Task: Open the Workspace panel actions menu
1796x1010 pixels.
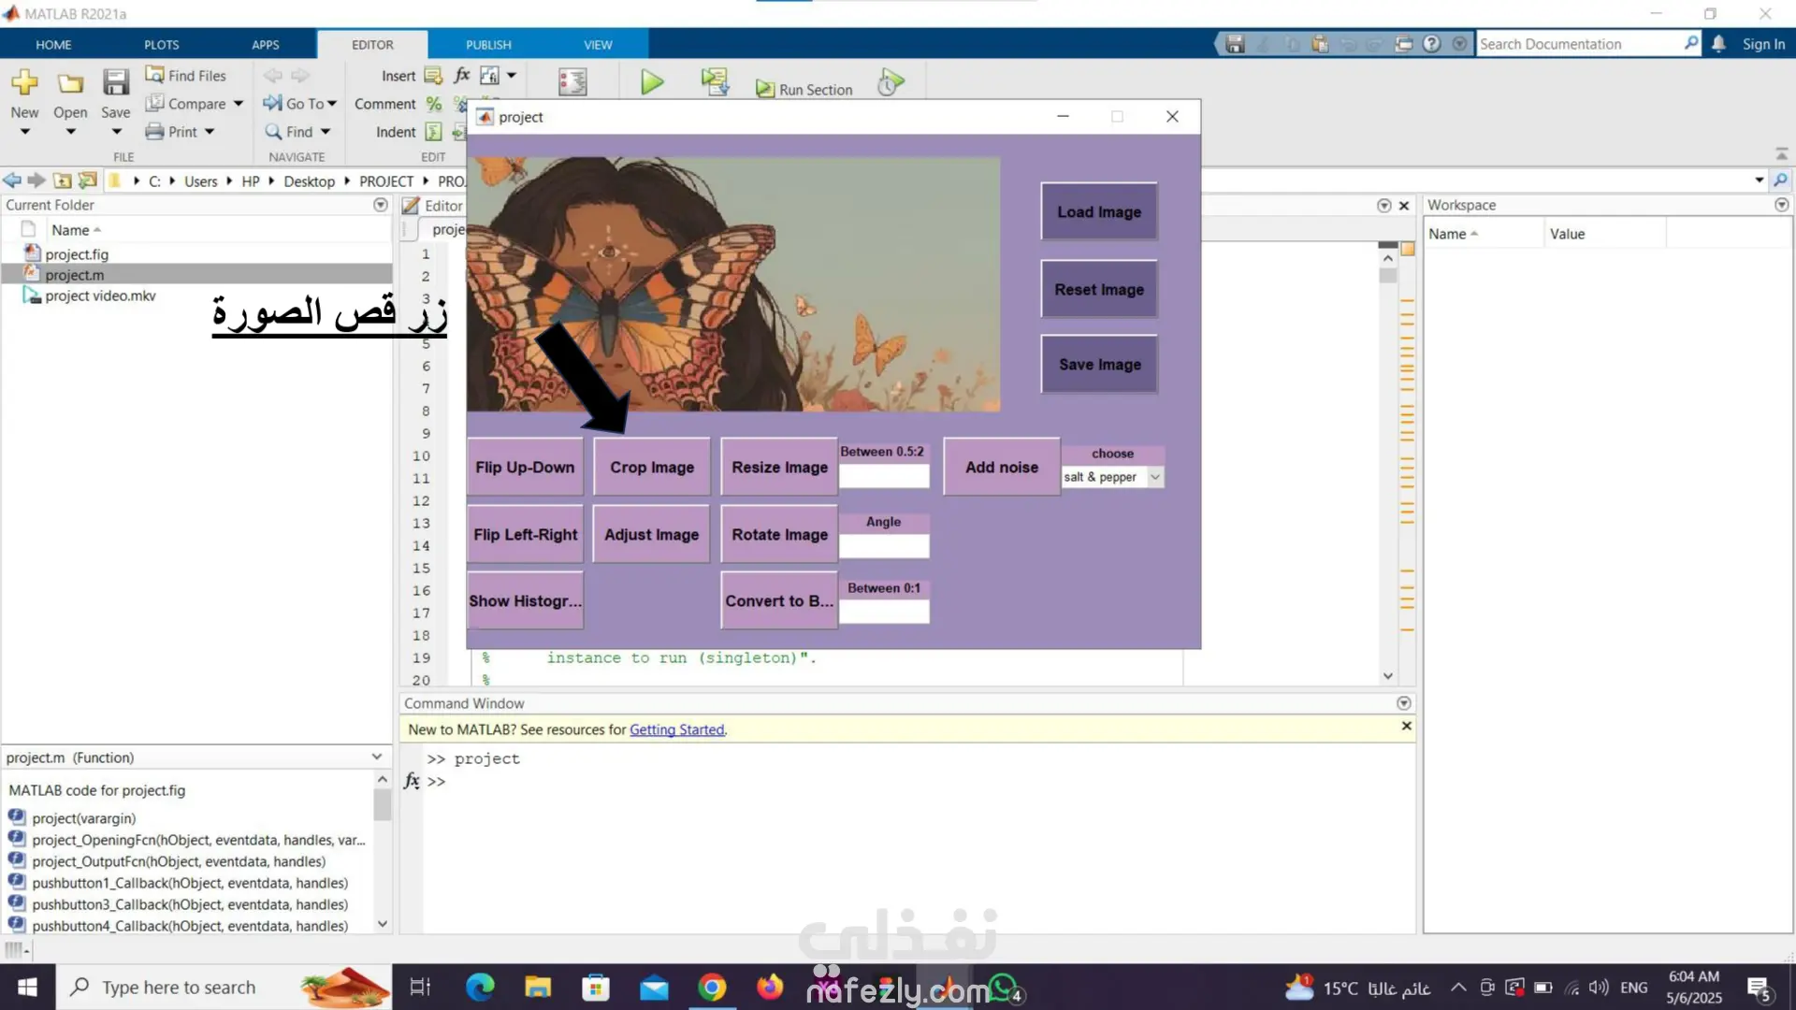Action: coord(1781,205)
